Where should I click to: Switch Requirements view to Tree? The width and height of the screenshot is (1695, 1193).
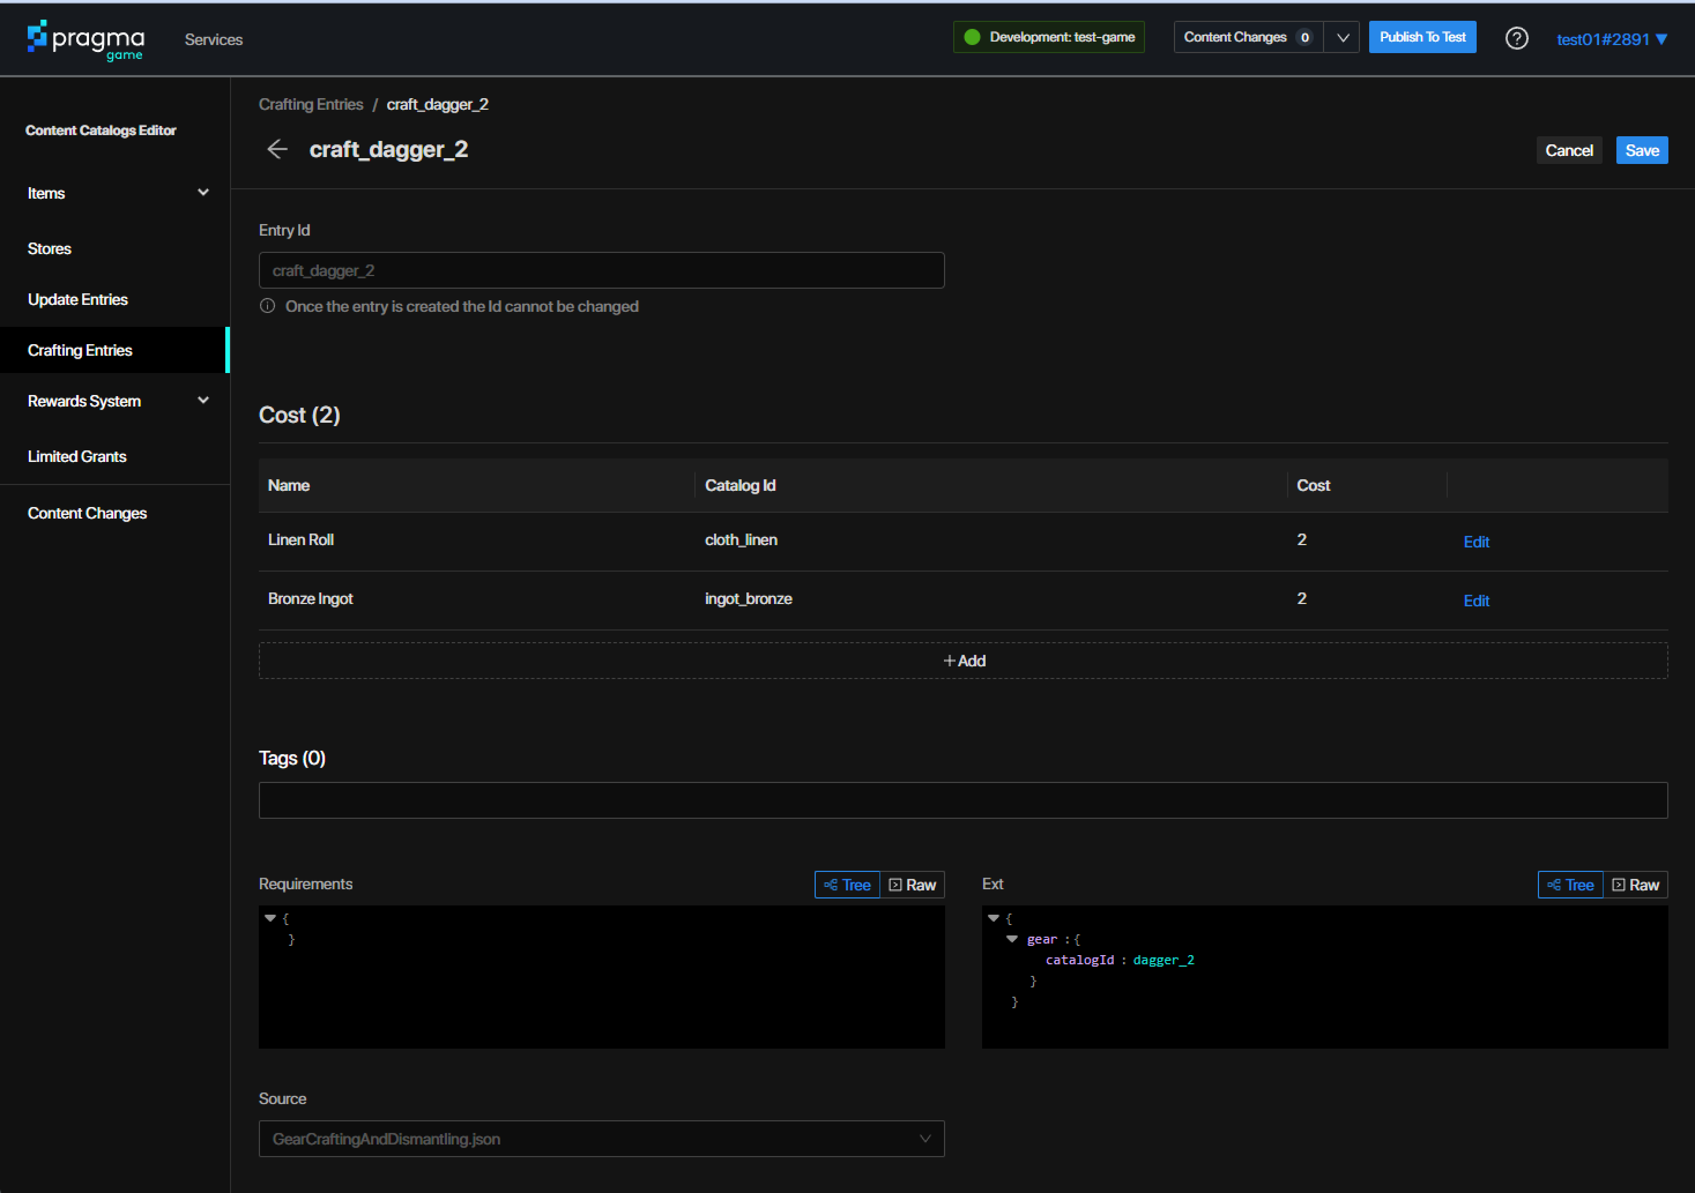click(847, 885)
